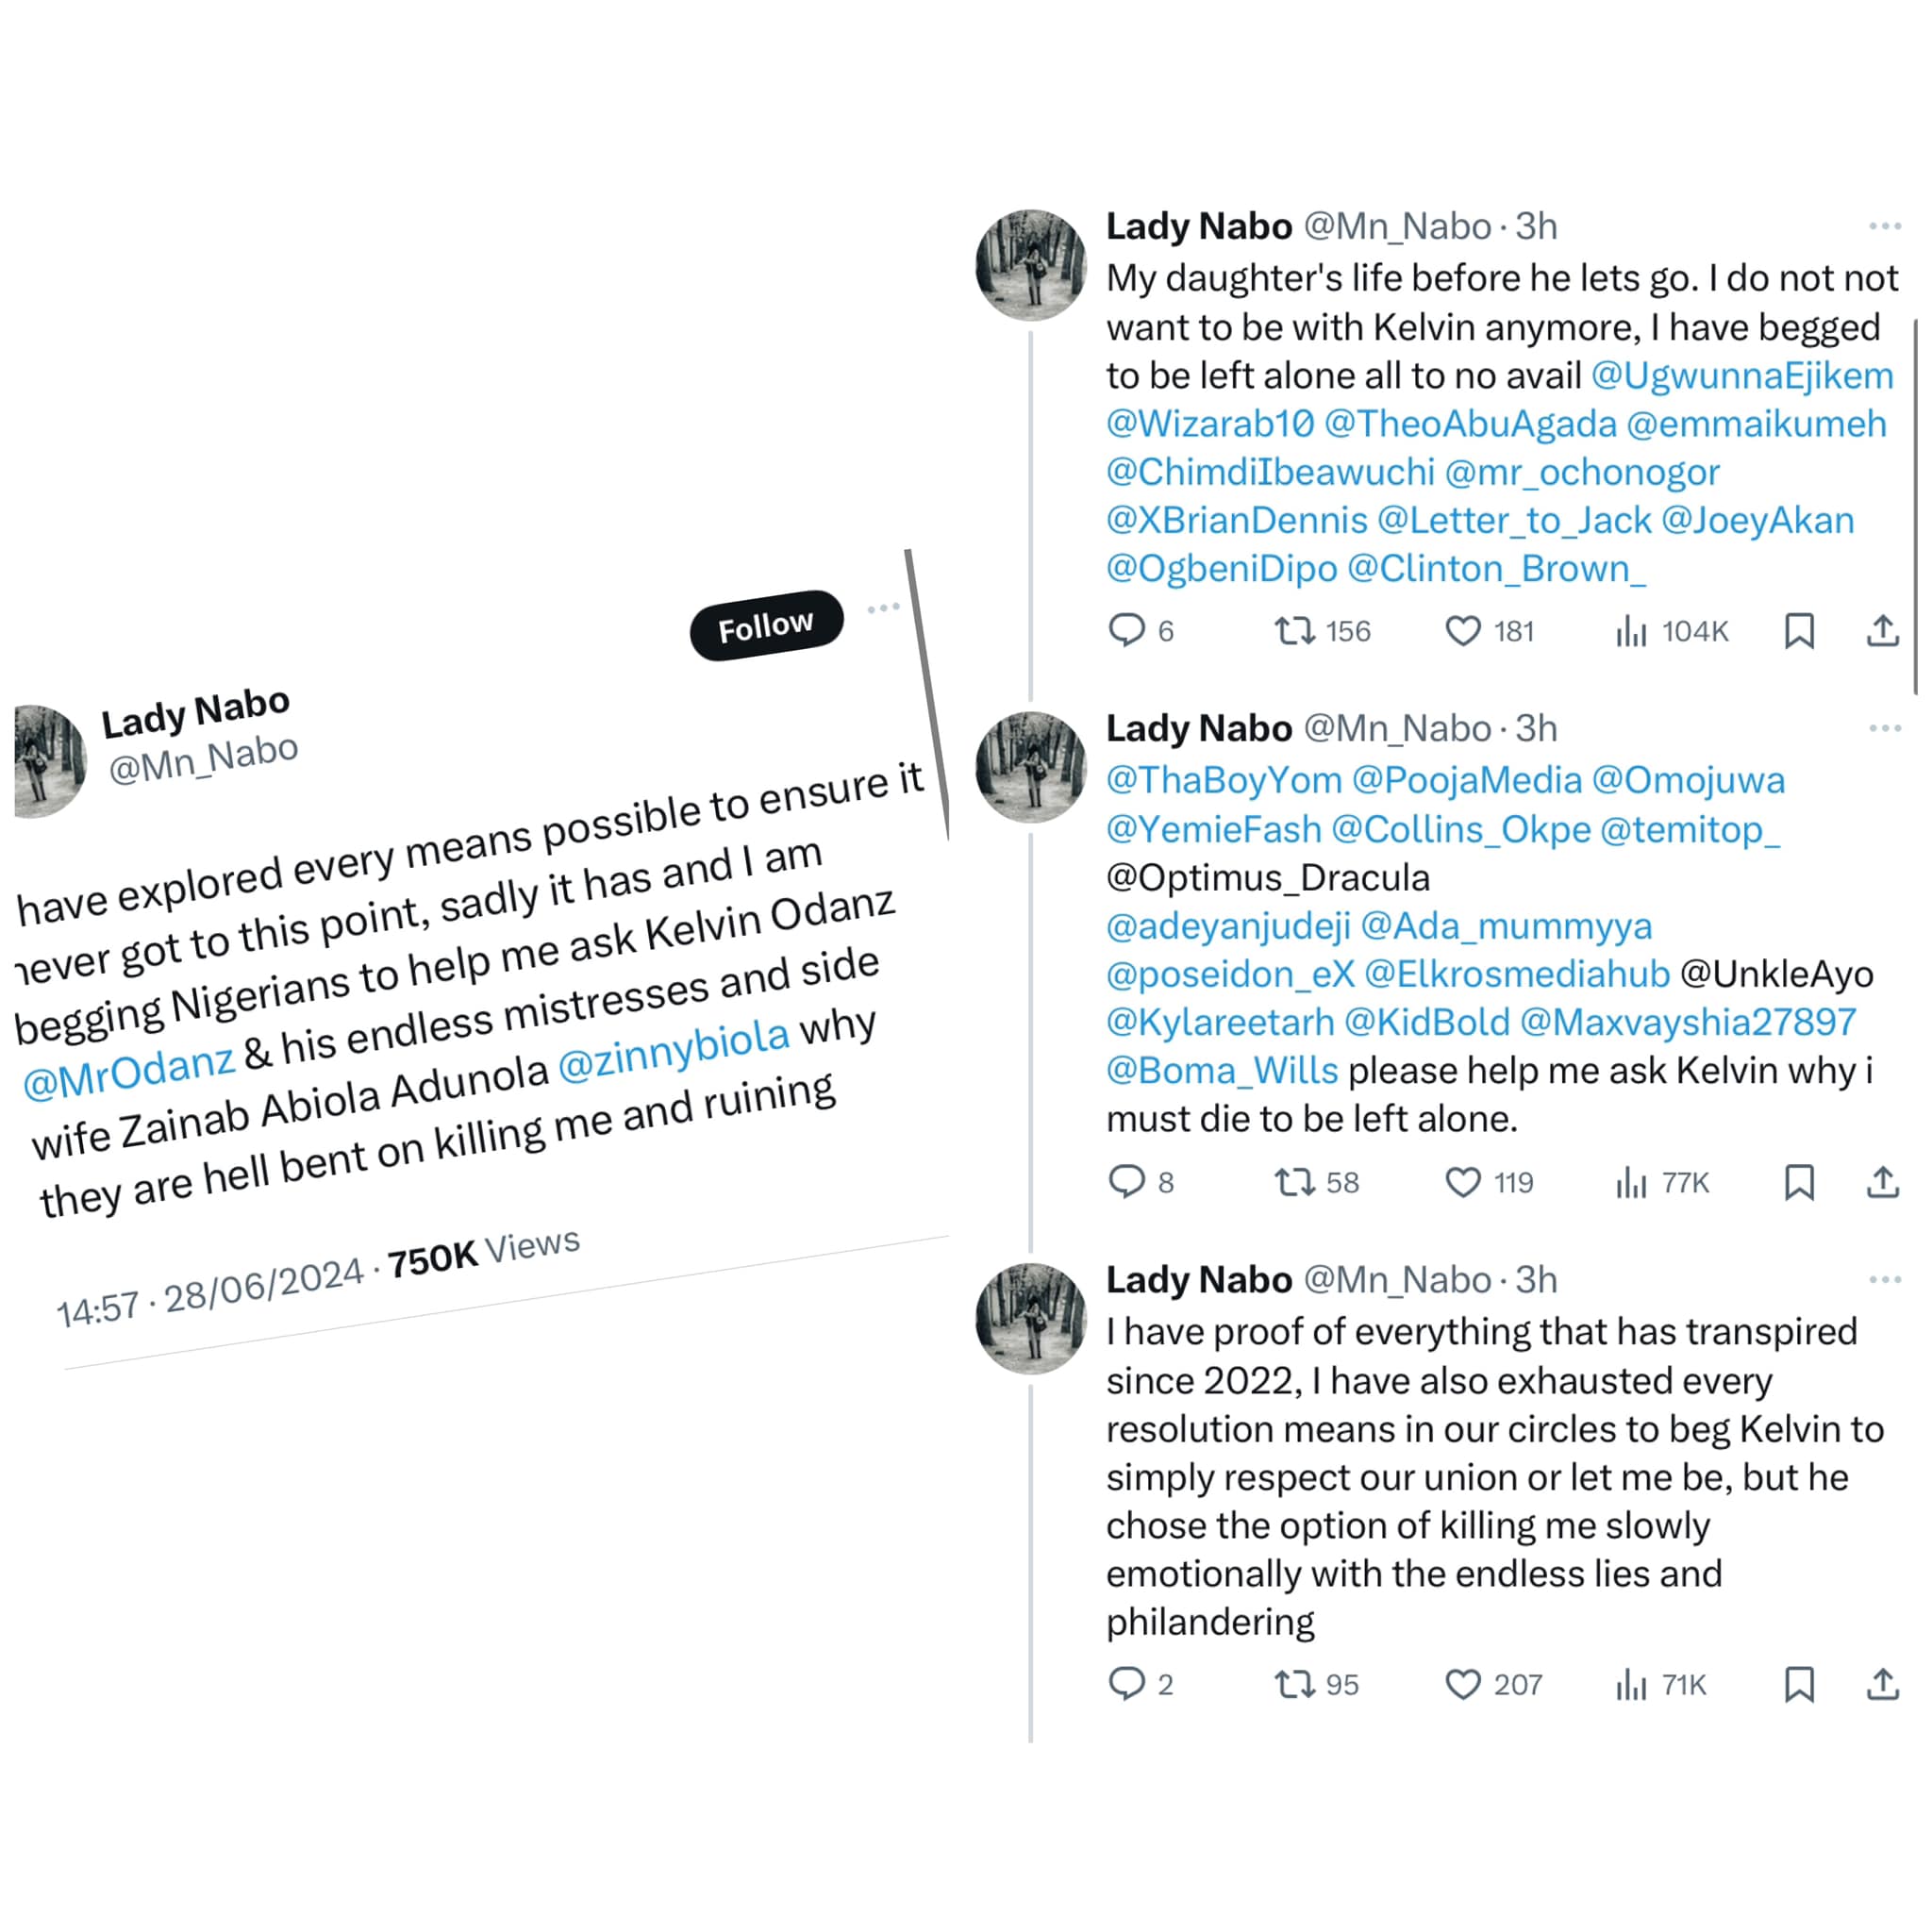Reply to the tweet with 6 comments
Image resolution: width=1932 pixels, height=1932 pixels.
click(x=1127, y=631)
